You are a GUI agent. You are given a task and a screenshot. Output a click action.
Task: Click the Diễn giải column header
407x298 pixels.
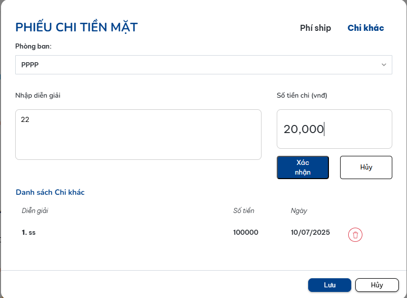pyautogui.click(x=35, y=210)
